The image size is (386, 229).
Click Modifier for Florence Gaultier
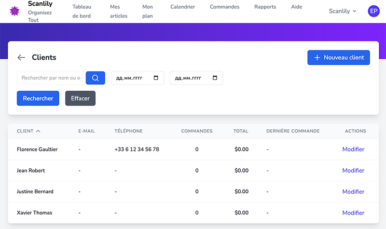(353, 149)
